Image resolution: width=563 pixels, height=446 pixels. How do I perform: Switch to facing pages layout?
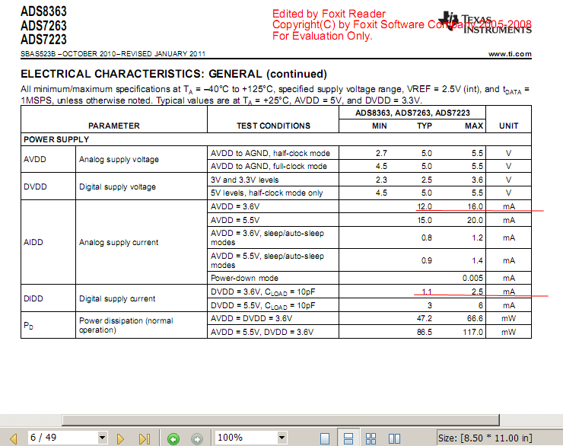[394, 438]
